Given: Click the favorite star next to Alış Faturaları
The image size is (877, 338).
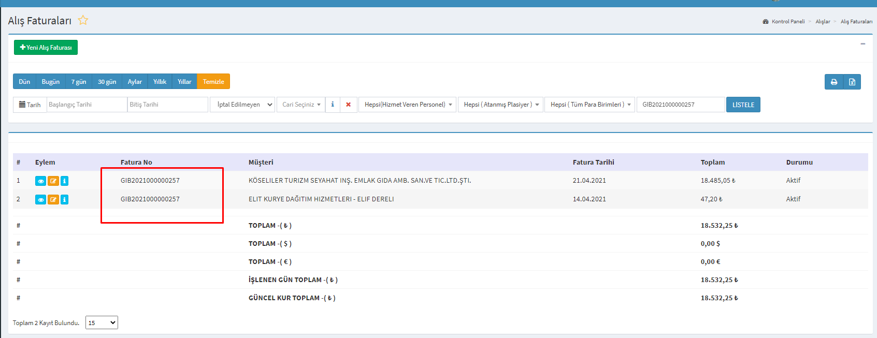Looking at the screenshot, I should (x=83, y=21).
